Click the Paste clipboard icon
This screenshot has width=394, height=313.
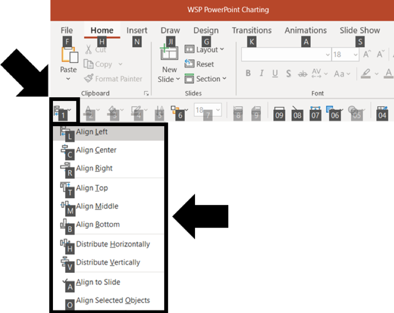pos(69,55)
